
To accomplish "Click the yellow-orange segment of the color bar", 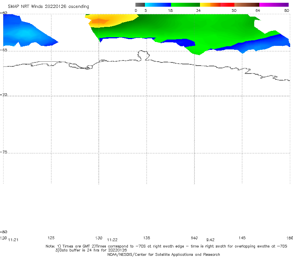I will tap(210, 5).
